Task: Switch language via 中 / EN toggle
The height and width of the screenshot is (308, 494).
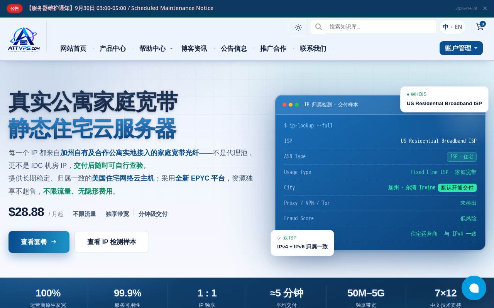Action: pyautogui.click(x=452, y=27)
